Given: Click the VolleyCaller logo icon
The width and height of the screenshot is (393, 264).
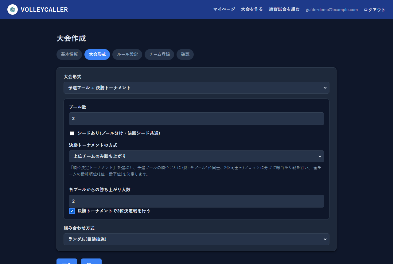Looking at the screenshot, I should [x=13, y=10].
